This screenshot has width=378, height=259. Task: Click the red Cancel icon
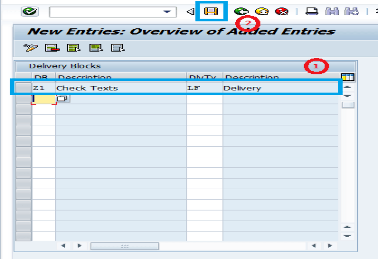click(281, 11)
